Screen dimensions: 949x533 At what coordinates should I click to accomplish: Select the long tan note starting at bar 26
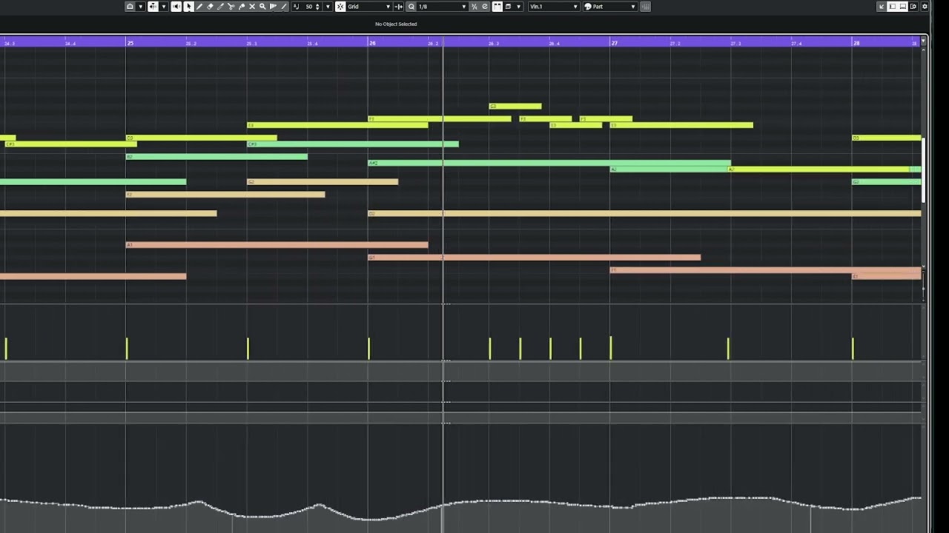[x=644, y=213]
